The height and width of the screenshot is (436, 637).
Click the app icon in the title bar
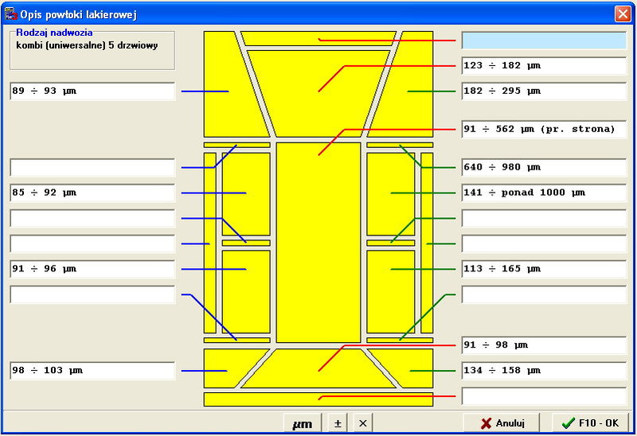coord(11,14)
